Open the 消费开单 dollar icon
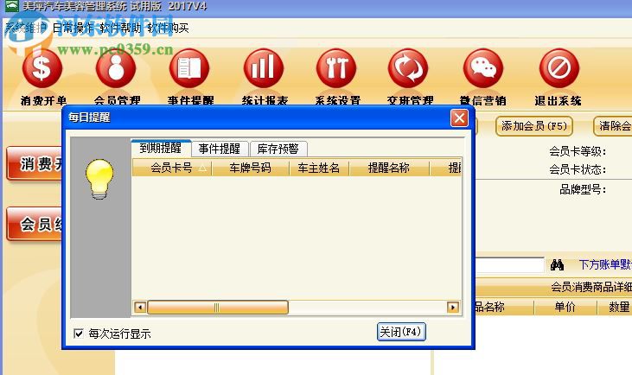Screen dimensions: 632x375 pos(41,68)
